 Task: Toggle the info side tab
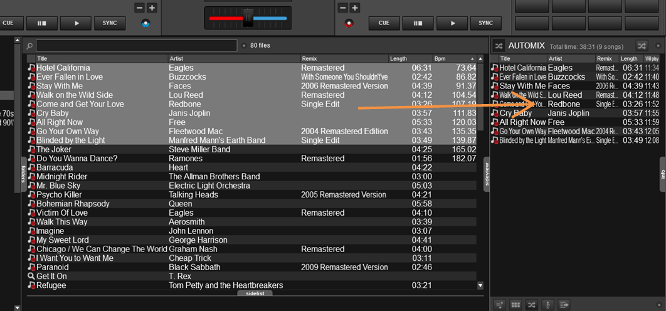click(663, 174)
